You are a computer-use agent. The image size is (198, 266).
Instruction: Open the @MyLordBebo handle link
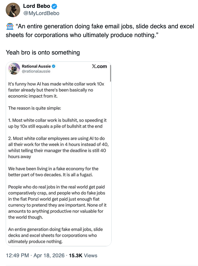click(41, 13)
